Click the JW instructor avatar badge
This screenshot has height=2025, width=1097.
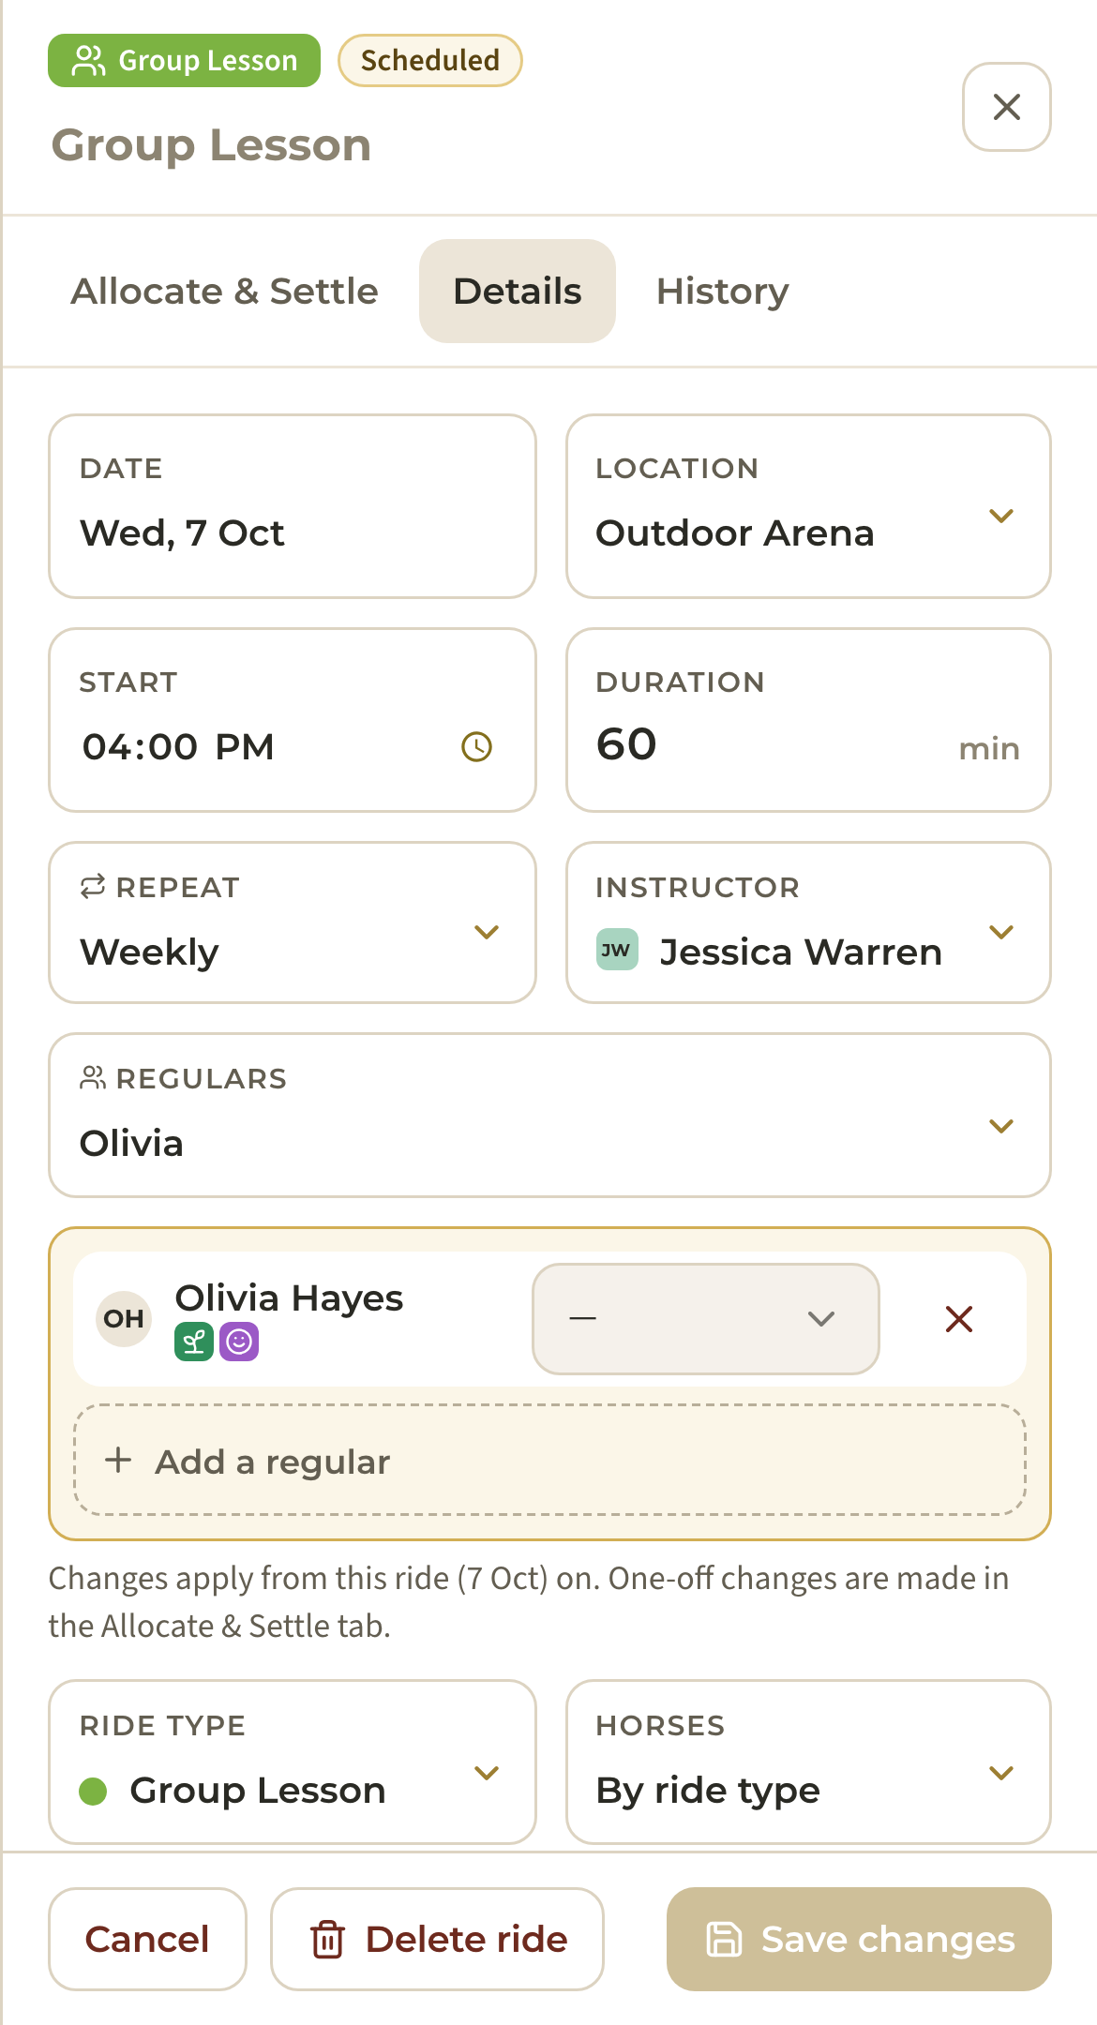(x=617, y=950)
